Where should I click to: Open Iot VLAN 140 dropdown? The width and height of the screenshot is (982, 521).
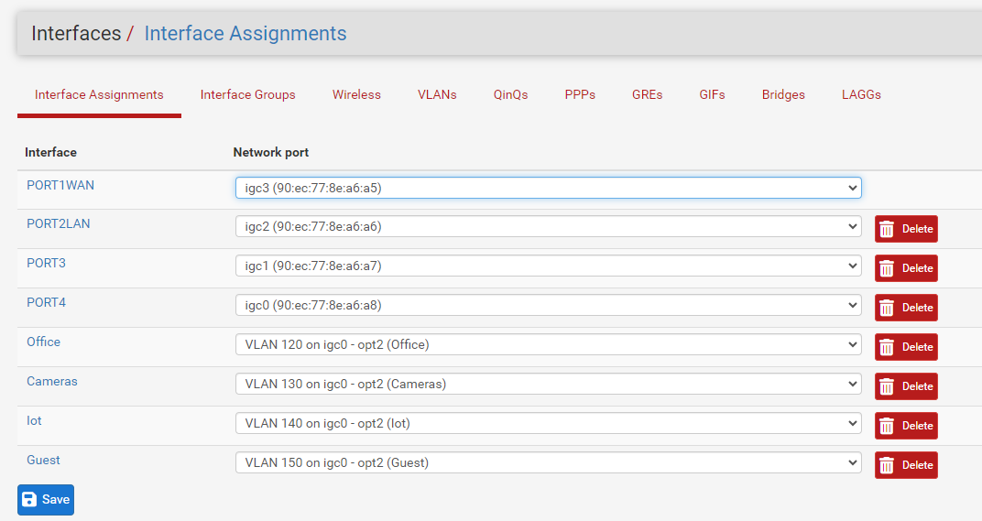tap(549, 424)
